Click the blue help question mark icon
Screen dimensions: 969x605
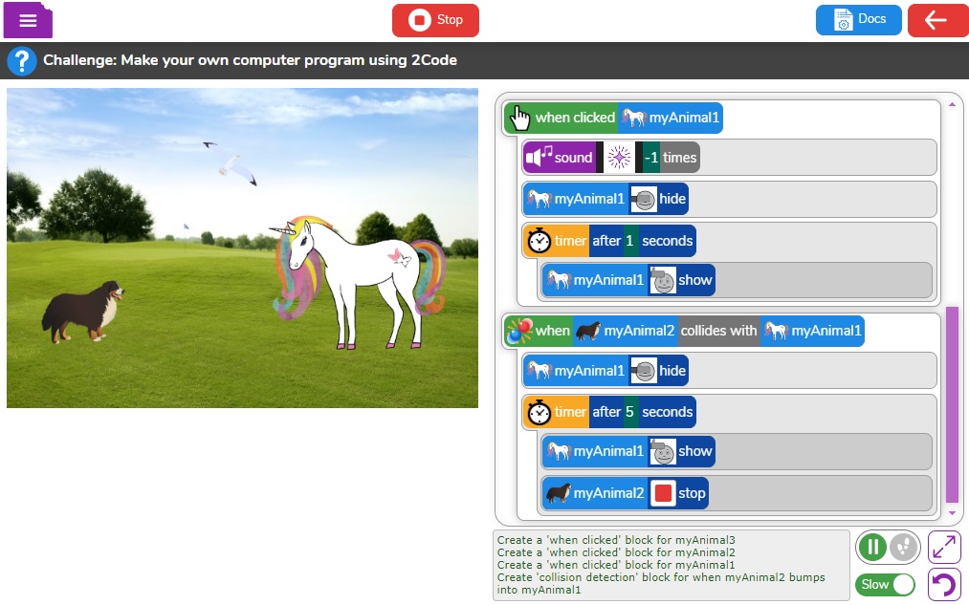21,61
